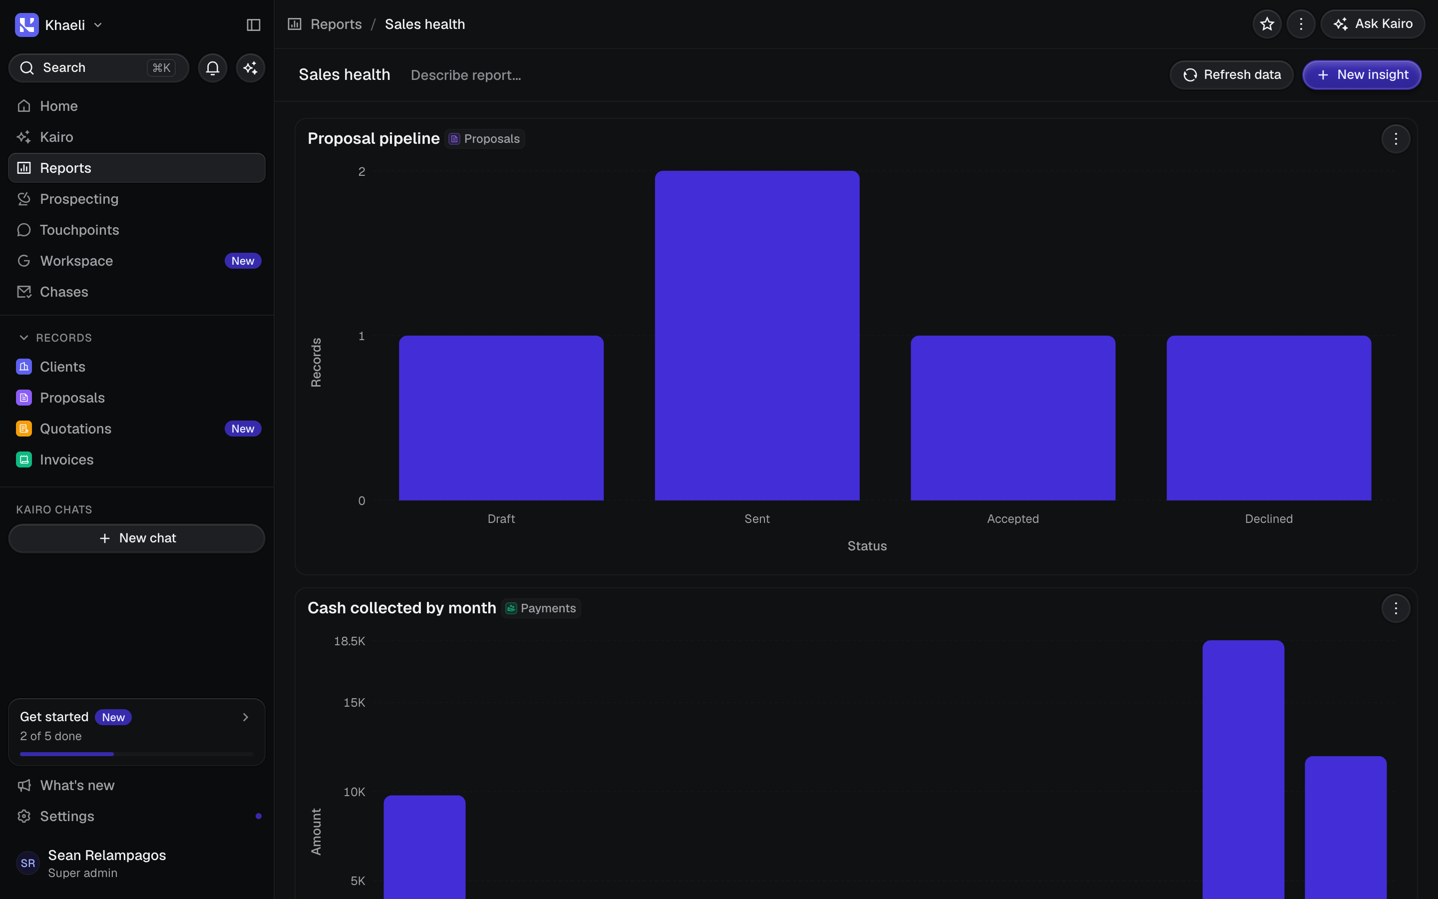Open Touchpoints in sidebar
Viewport: 1438px width, 899px height.
(x=137, y=230)
